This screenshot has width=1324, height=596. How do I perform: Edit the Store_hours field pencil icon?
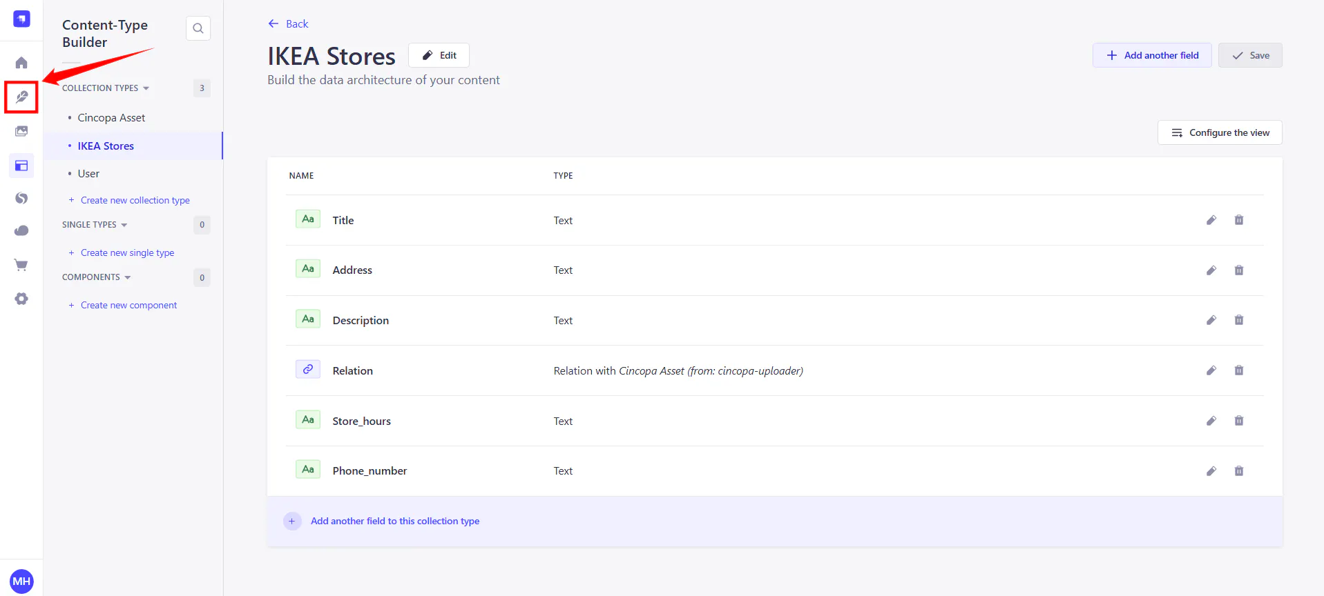[x=1211, y=421]
